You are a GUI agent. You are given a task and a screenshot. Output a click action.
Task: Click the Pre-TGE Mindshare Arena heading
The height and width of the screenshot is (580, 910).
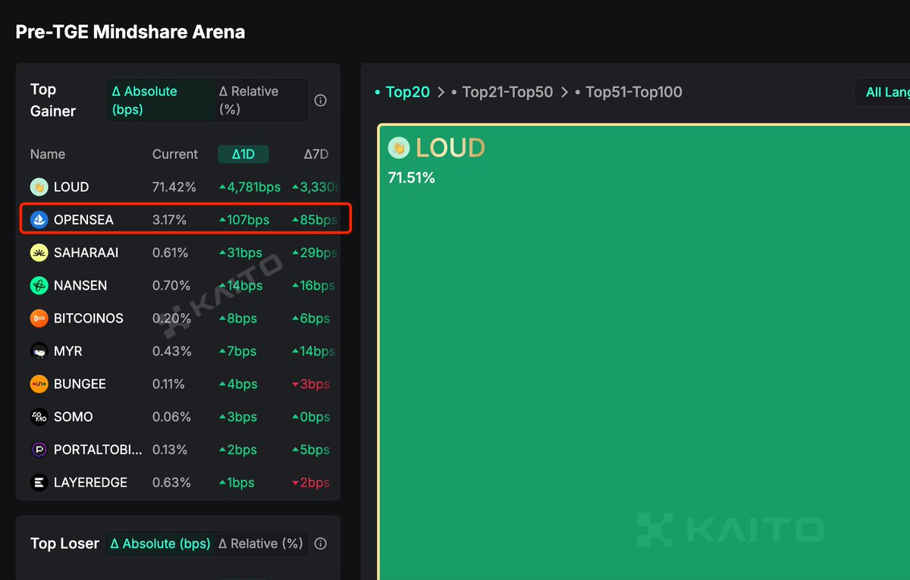(130, 32)
